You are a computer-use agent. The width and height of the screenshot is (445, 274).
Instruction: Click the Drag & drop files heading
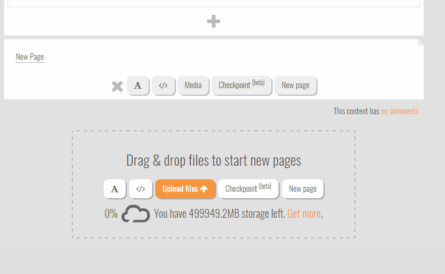pyautogui.click(x=213, y=160)
